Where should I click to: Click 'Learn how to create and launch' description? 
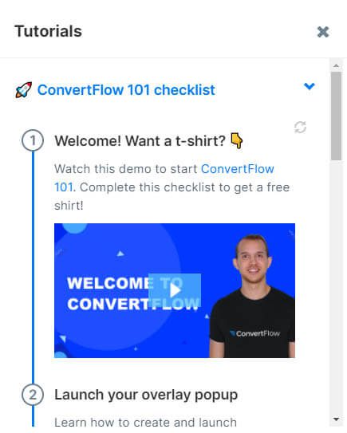146,423
